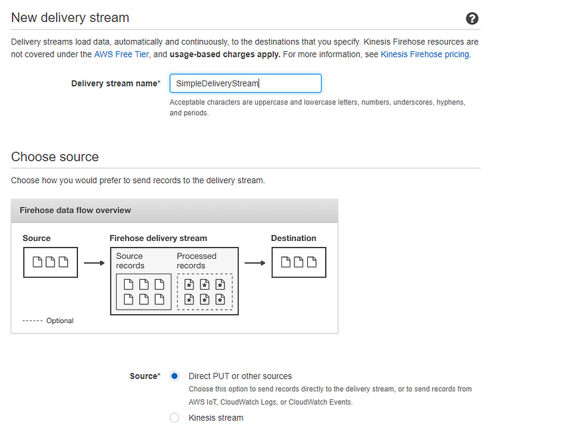Screen dimensions: 583x448
Task: Open the Kinesis Firehose pricing link
Action: pyautogui.click(x=424, y=54)
